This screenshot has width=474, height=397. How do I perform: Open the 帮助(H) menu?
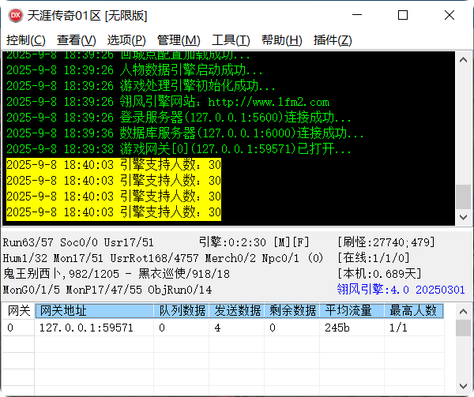point(282,40)
